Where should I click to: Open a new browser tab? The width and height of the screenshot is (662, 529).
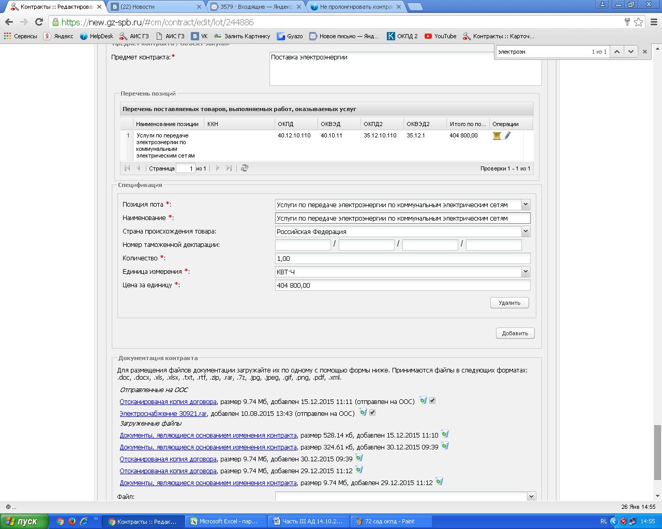[x=415, y=7]
